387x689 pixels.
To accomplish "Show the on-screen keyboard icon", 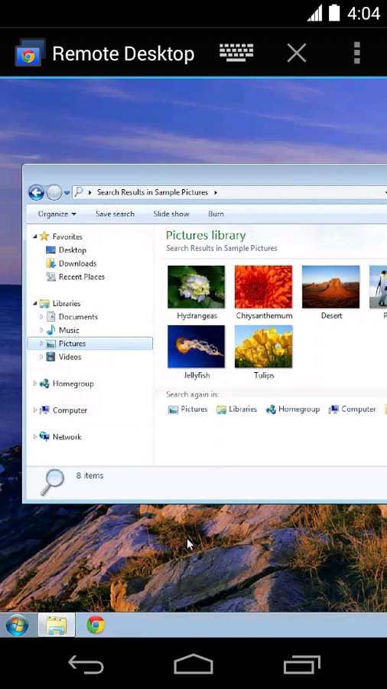I will (x=236, y=54).
